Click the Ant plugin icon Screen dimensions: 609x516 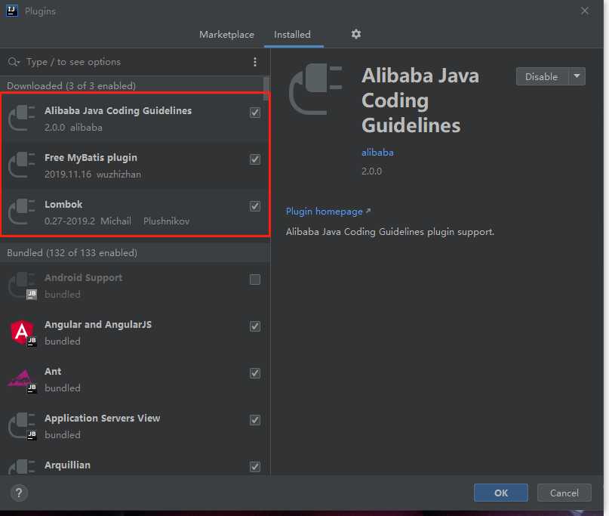point(23,380)
